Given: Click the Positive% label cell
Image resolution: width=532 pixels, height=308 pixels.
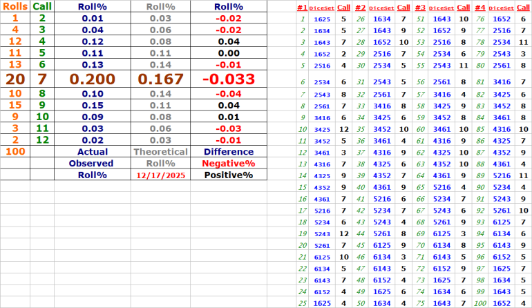Looking at the screenshot, I should [x=229, y=175].
